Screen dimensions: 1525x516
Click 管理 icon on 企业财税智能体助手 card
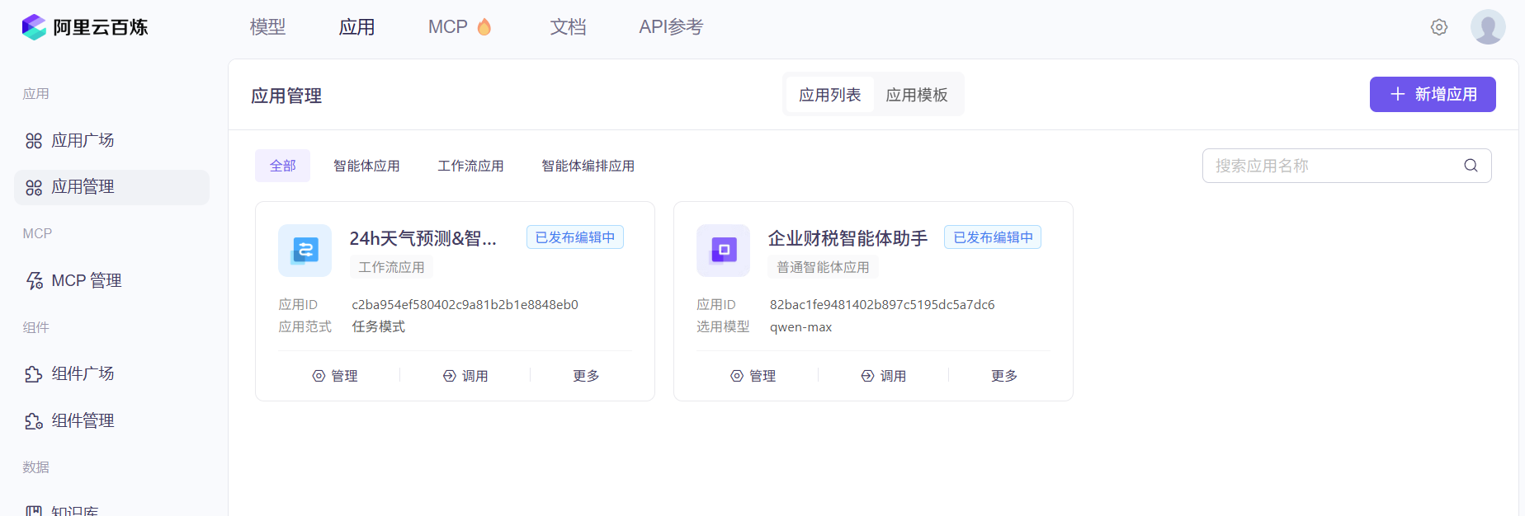(x=737, y=376)
